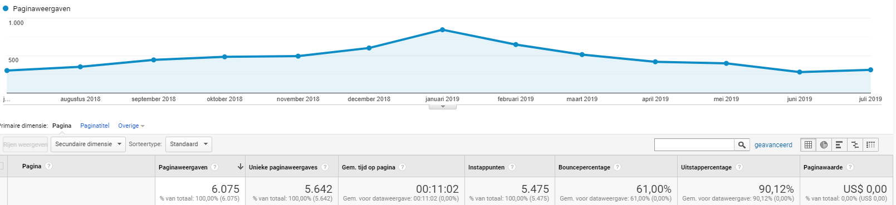Open help icon next to Instappunten
This screenshot has width=896, height=205.
(512, 167)
